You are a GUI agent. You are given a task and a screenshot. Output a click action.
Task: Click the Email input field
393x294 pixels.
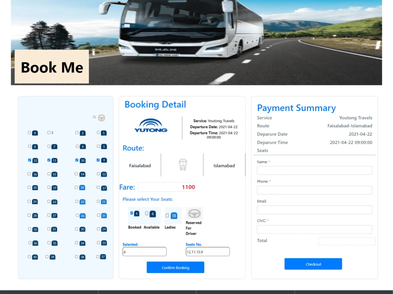pos(314,210)
